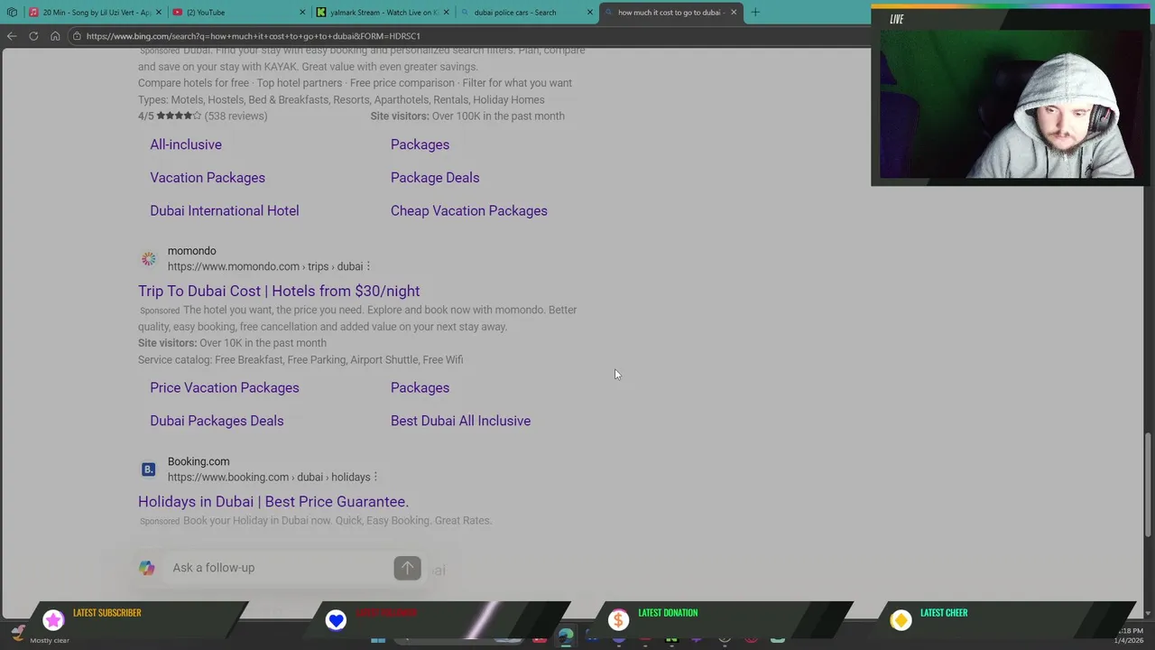Viewport: 1155px width, 650px height.
Task: Click the blue heart follower icon
Action: click(x=336, y=619)
